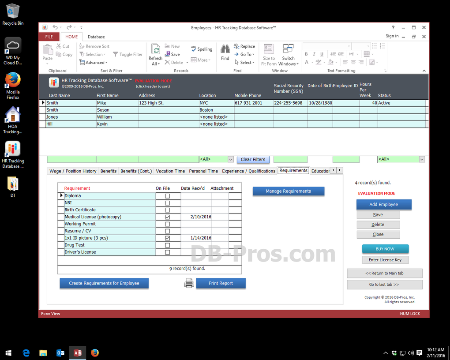Check Driver's License On File checkbox
This screenshot has width=450, height=360.
[x=168, y=252]
